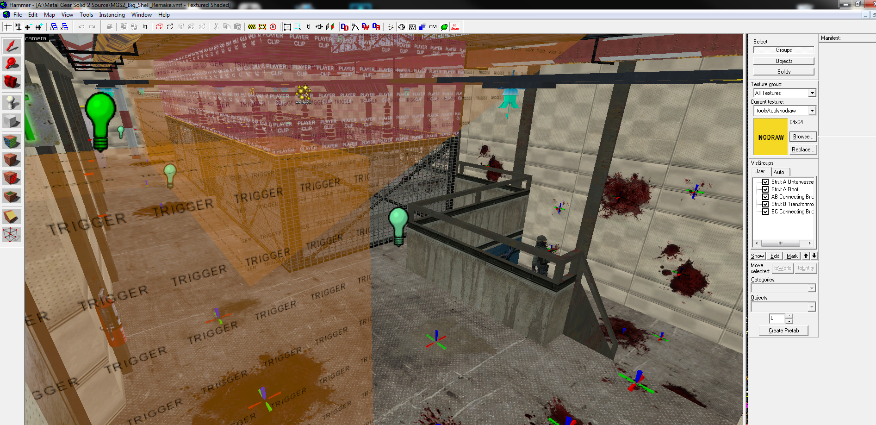The image size is (876, 425).
Task: Open the Current texture dropdown
Action: tap(812, 111)
